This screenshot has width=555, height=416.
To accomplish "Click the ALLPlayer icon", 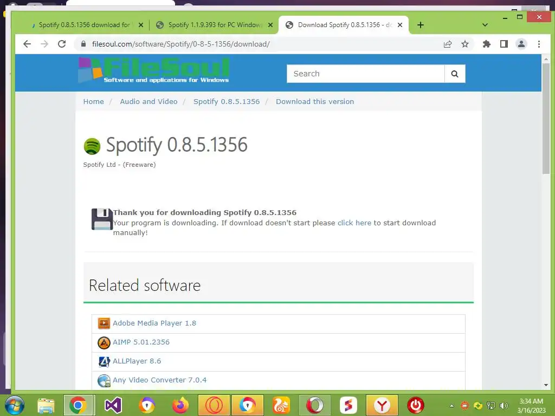I will [104, 361].
